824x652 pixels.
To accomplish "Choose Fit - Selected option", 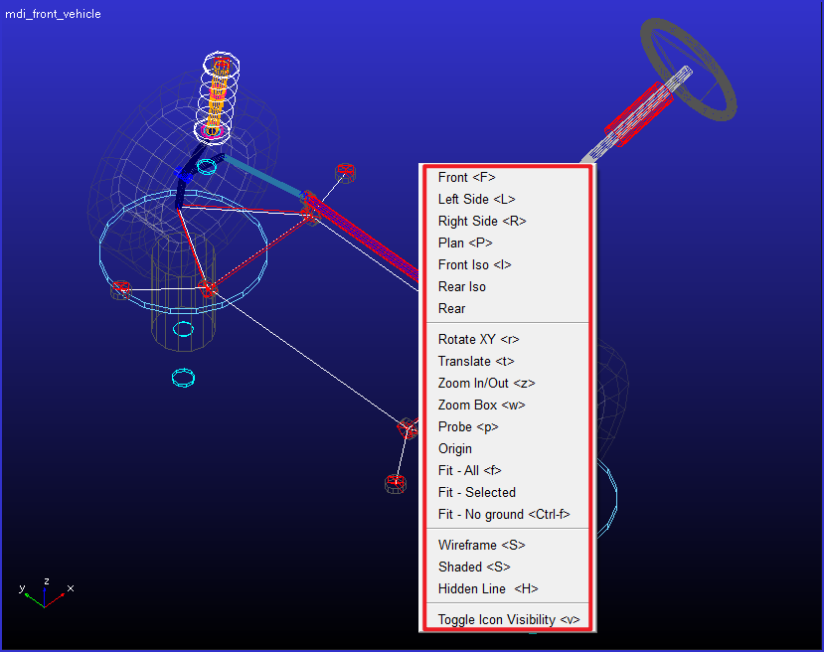I will [508, 493].
